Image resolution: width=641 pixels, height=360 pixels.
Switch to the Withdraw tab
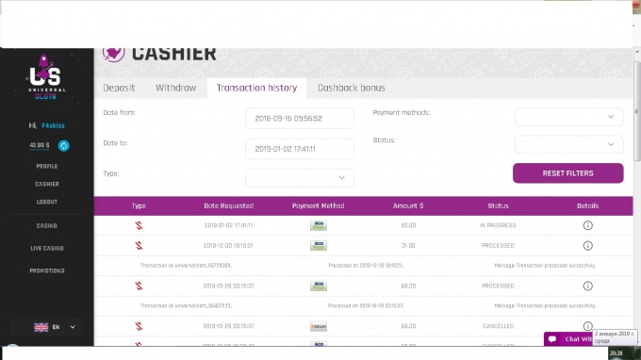(x=175, y=88)
